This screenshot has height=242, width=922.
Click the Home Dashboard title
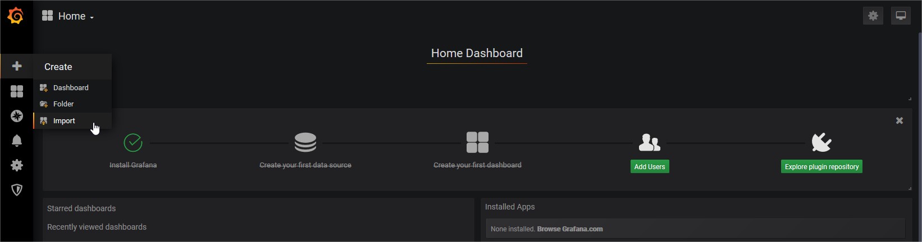click(x=477, y=53)
